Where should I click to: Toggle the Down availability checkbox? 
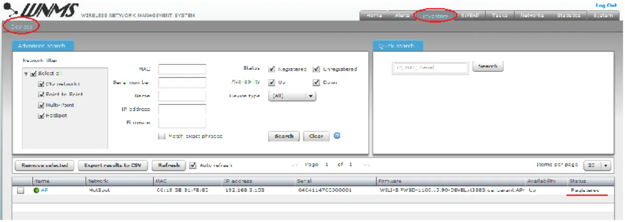coord(316,83)
